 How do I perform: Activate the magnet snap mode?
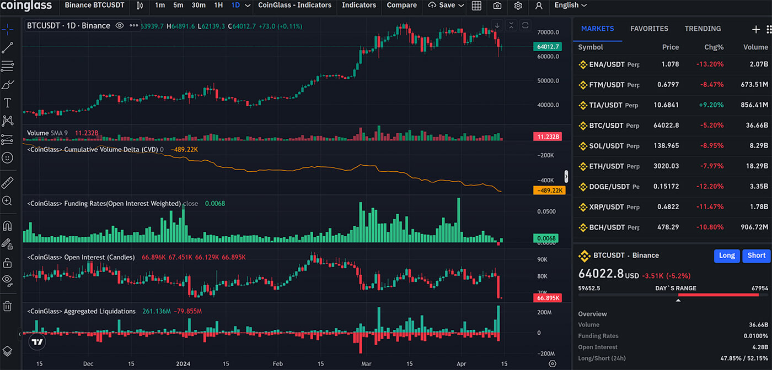(x=8, y=226)
